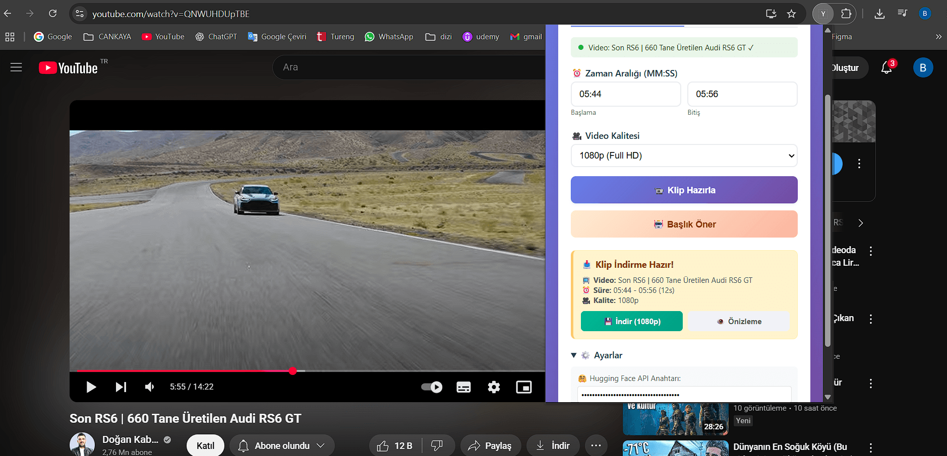Open the CANKAYA bookmarks folder
Screen dimensions: 947x456
[107, 37]
